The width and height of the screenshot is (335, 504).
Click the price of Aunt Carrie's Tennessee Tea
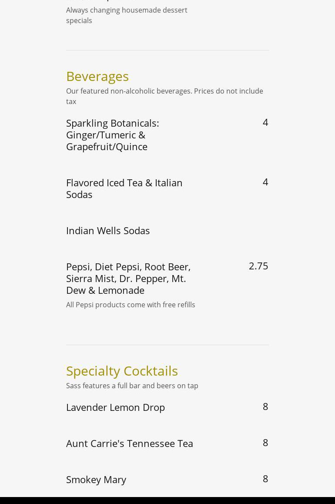pyautogui.click(x=265, y=443)
